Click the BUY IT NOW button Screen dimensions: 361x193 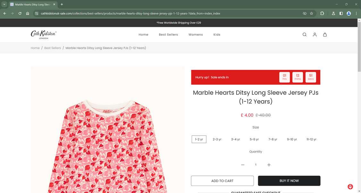(289, 180)
